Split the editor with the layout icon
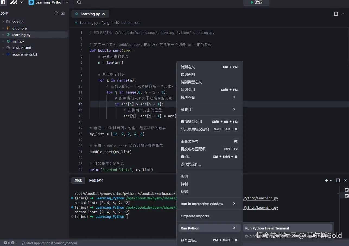The width and height of the screenshot is (349, 246). point(336,14)
